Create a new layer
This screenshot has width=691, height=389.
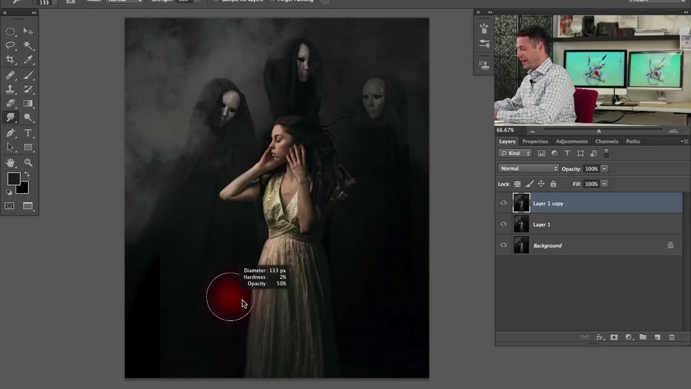tap(657, 337)
